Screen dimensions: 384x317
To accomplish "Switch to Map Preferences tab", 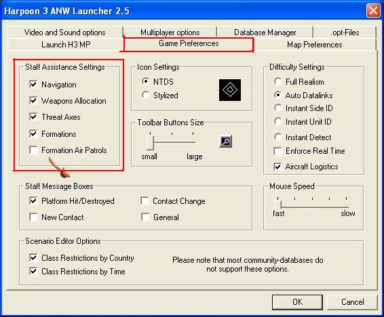I will [x=314, y=45].
